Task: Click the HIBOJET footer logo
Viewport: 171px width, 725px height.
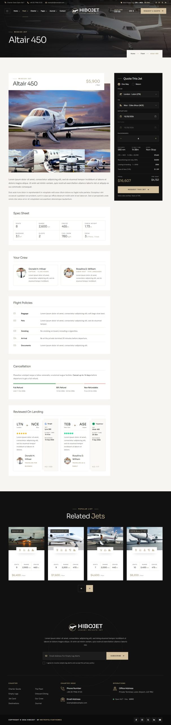Action: click(x=85, y=627)
